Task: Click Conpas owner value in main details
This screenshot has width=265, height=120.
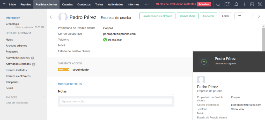Action: click(x=108, y=28)
